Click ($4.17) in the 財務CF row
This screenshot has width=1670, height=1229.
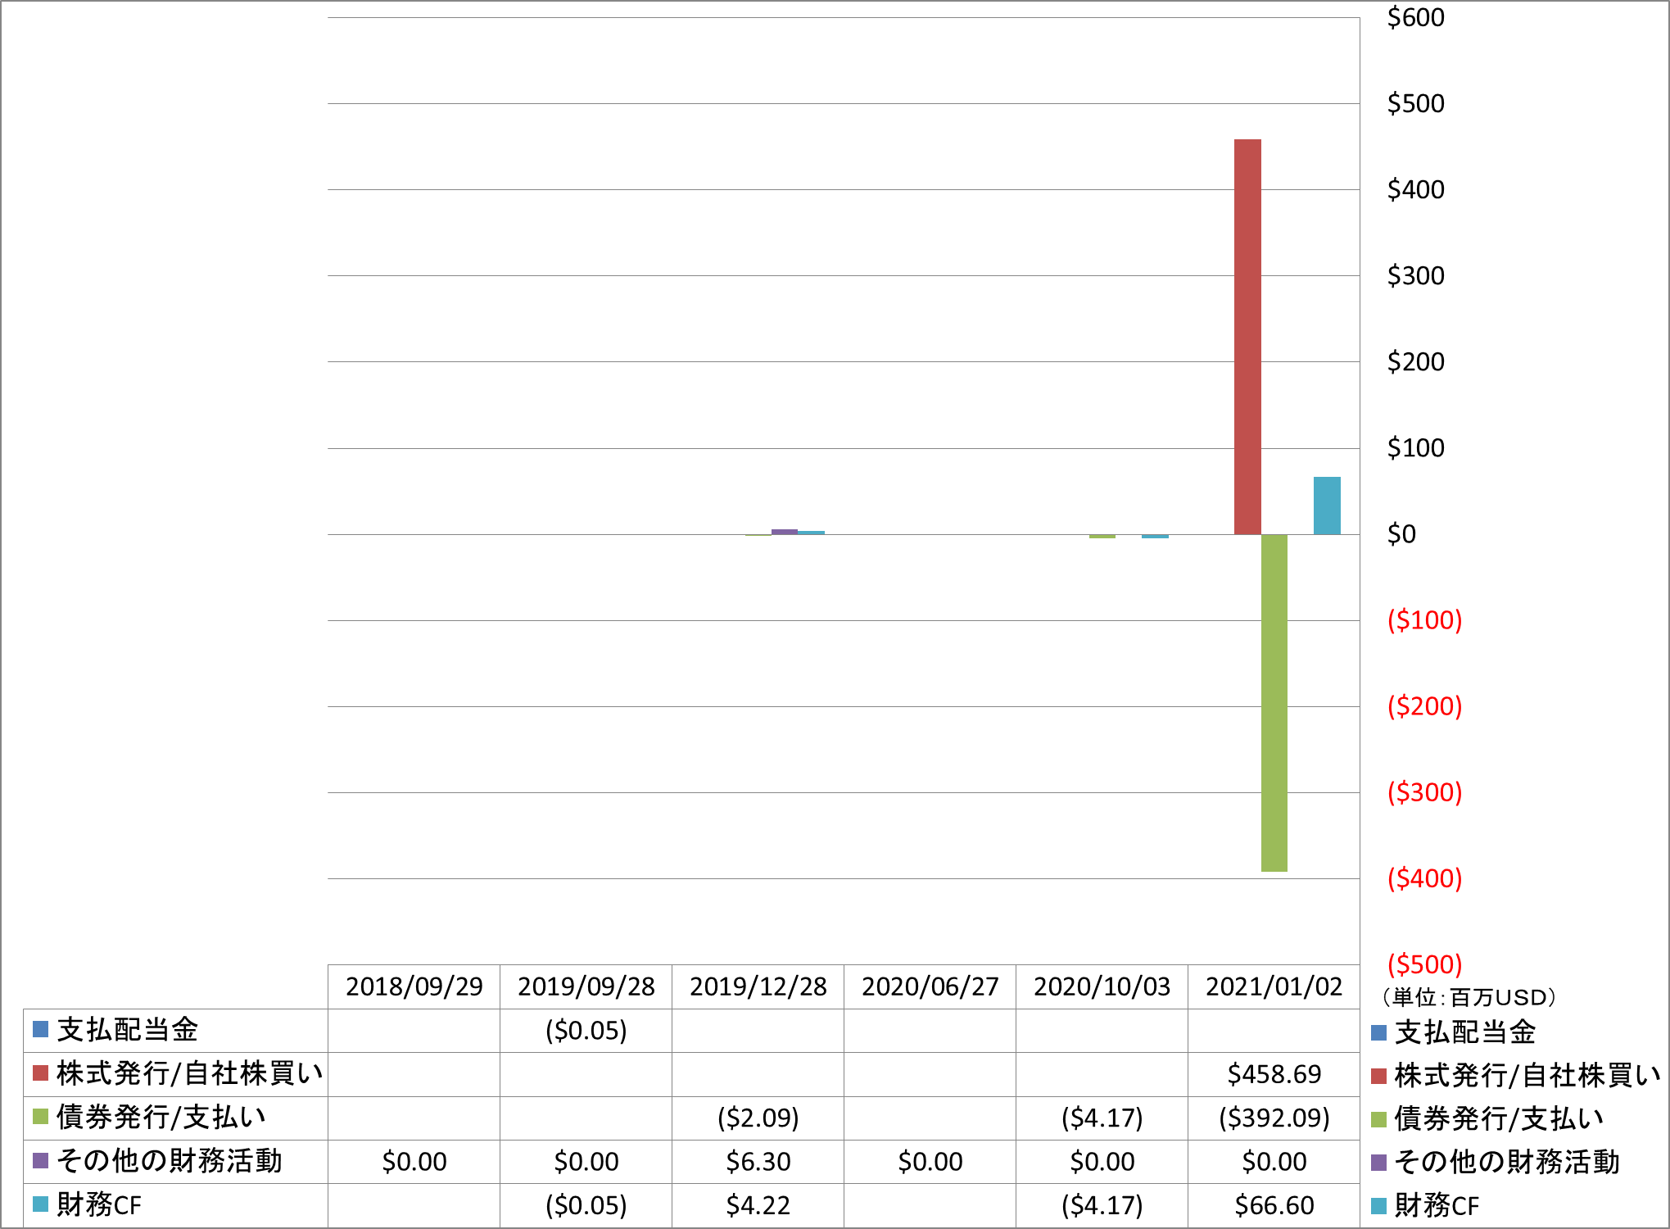pos(1102,1205)
